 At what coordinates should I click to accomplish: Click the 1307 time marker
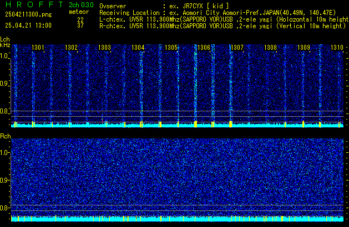pyautogui.click(x=237, y=48)
